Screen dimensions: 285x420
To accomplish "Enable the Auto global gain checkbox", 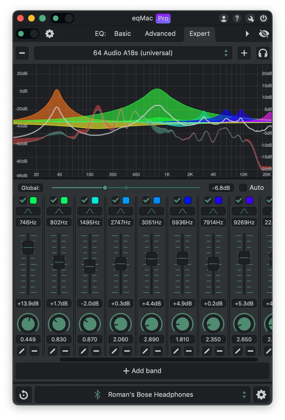I will pos(243,188).
